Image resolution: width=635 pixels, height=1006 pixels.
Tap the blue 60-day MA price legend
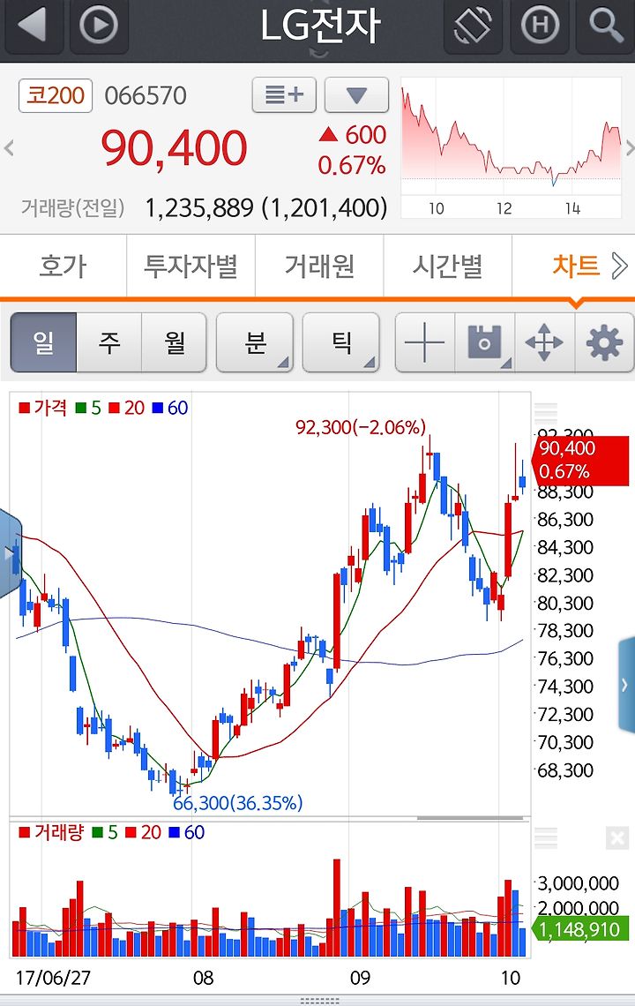(x=170, y=408)
